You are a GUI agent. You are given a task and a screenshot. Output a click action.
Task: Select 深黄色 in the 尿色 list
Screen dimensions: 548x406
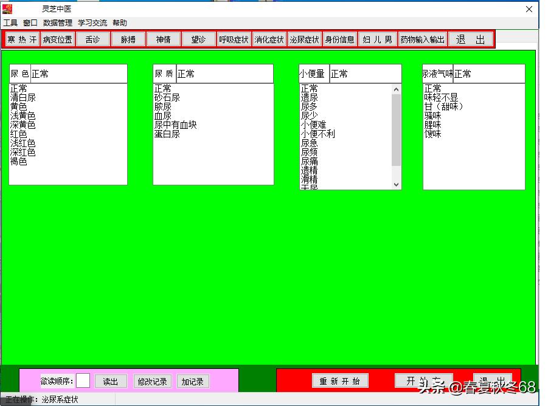(x=23, y=125)
